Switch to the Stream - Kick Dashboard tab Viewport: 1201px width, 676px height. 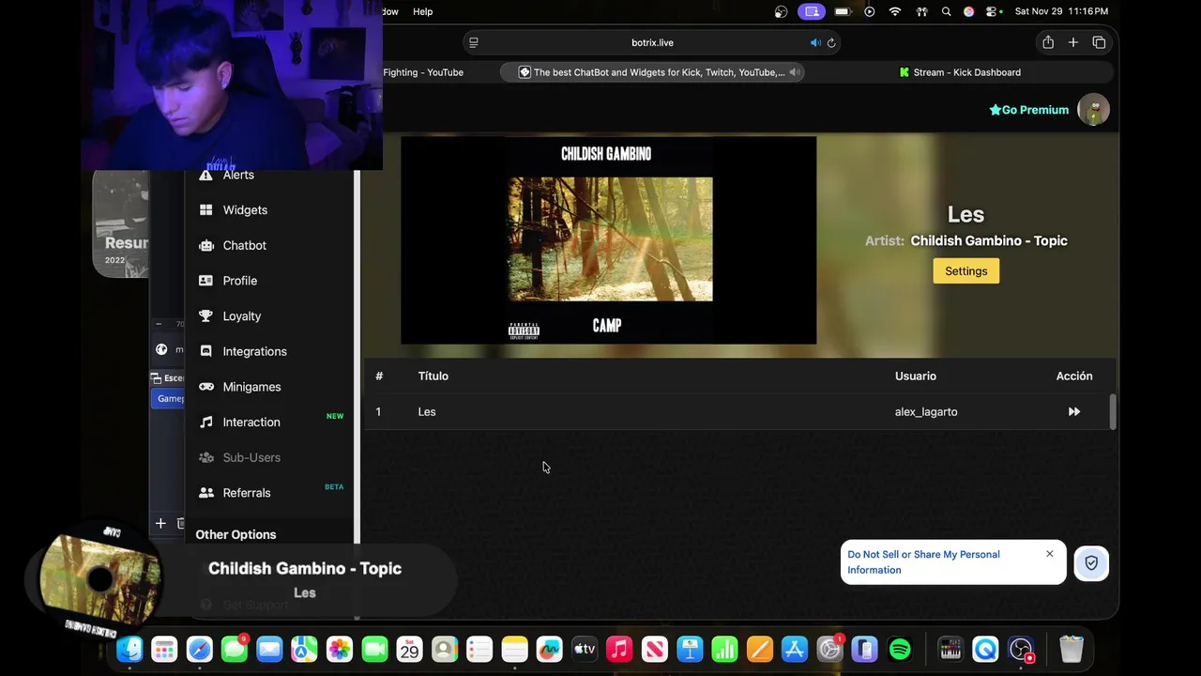tap(960, 72)
